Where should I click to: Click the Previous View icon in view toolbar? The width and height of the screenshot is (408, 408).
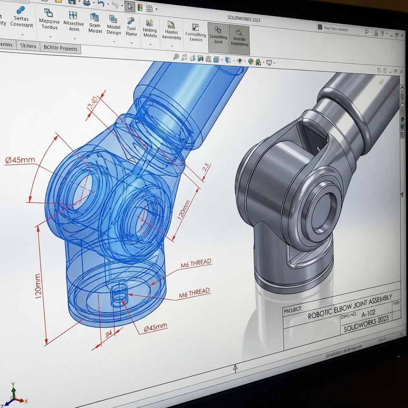(192, 58)
